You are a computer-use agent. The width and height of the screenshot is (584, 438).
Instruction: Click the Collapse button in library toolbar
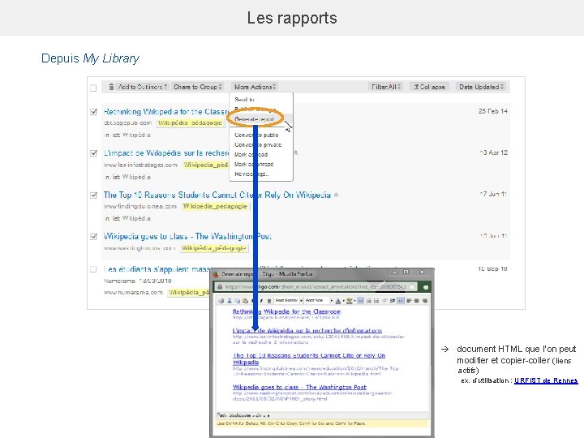tap(429, 87)
